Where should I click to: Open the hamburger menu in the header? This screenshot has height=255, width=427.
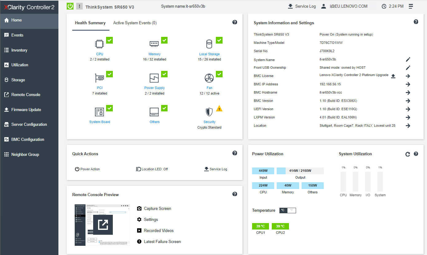coord(411,6)
